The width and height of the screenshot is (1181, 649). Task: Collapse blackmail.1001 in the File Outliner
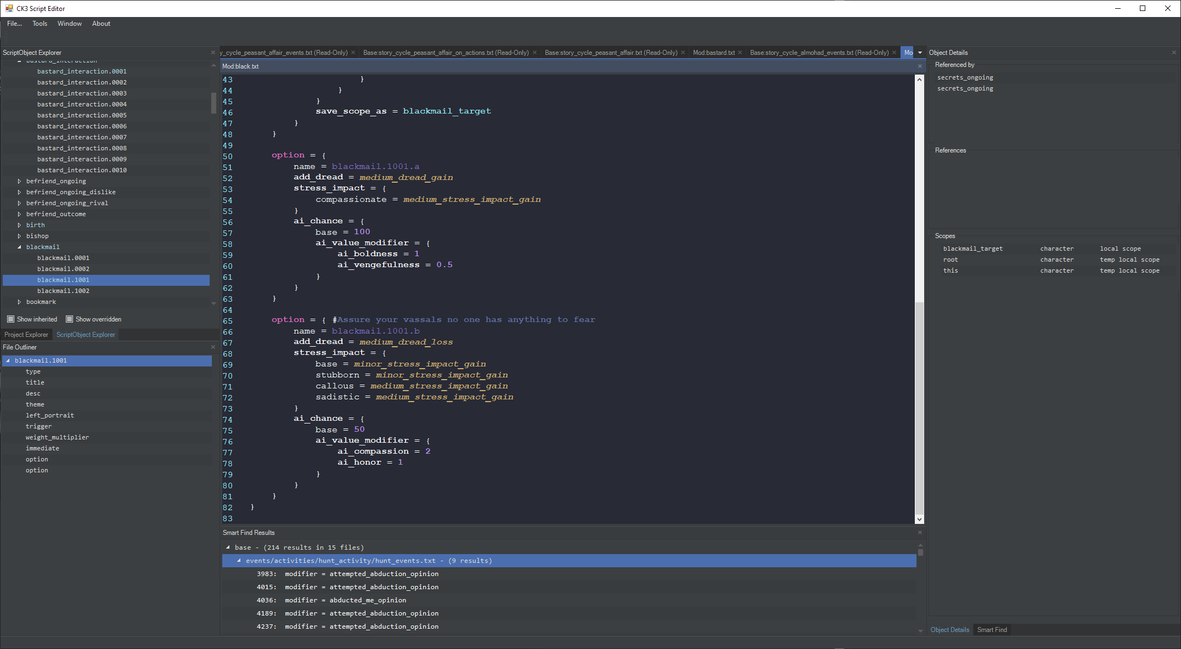coord(8,360)
